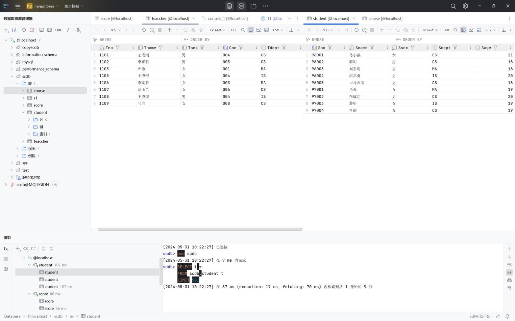Viewport: 515px width, 321px height.
Task: Switch to console_1 [@localhost] tab
Action: click(225, 19)
